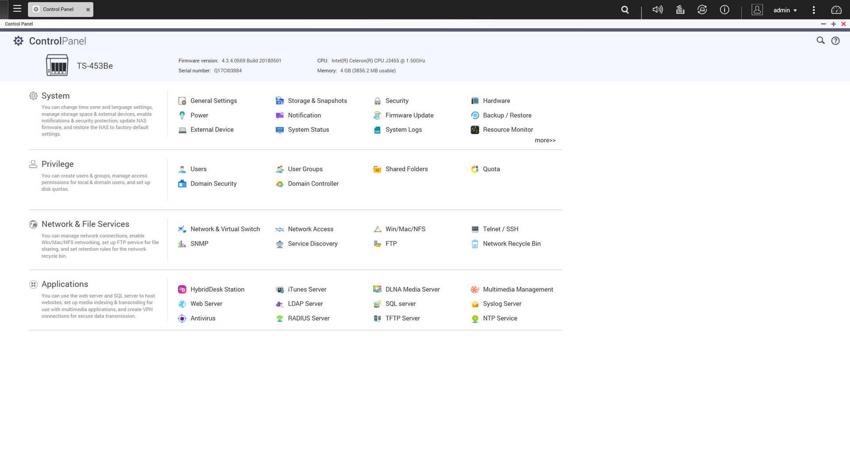Open Win/Mac/NFS settings
The height and width of the screenshot is (475, 850).
(399, 229)
